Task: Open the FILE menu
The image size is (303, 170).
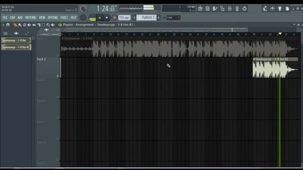Action: tap(5, 17)
